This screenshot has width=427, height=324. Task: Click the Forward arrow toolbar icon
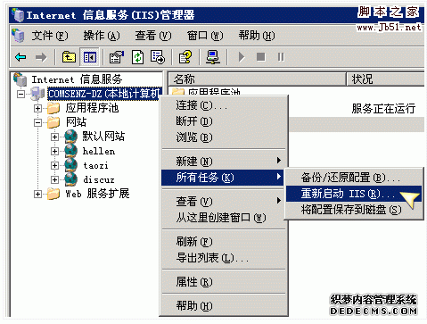[x=41, y=57]
